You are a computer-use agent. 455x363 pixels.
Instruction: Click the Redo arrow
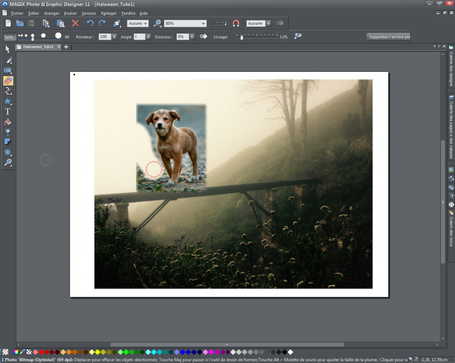click(x=102, y=23)
